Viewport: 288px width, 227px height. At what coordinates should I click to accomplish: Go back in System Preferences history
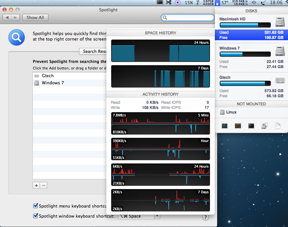(x=7, y=18)
